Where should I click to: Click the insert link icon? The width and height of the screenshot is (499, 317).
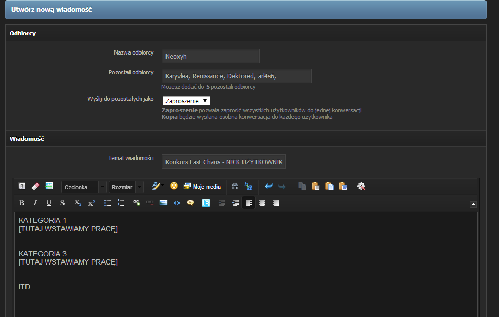pos(136,203)
